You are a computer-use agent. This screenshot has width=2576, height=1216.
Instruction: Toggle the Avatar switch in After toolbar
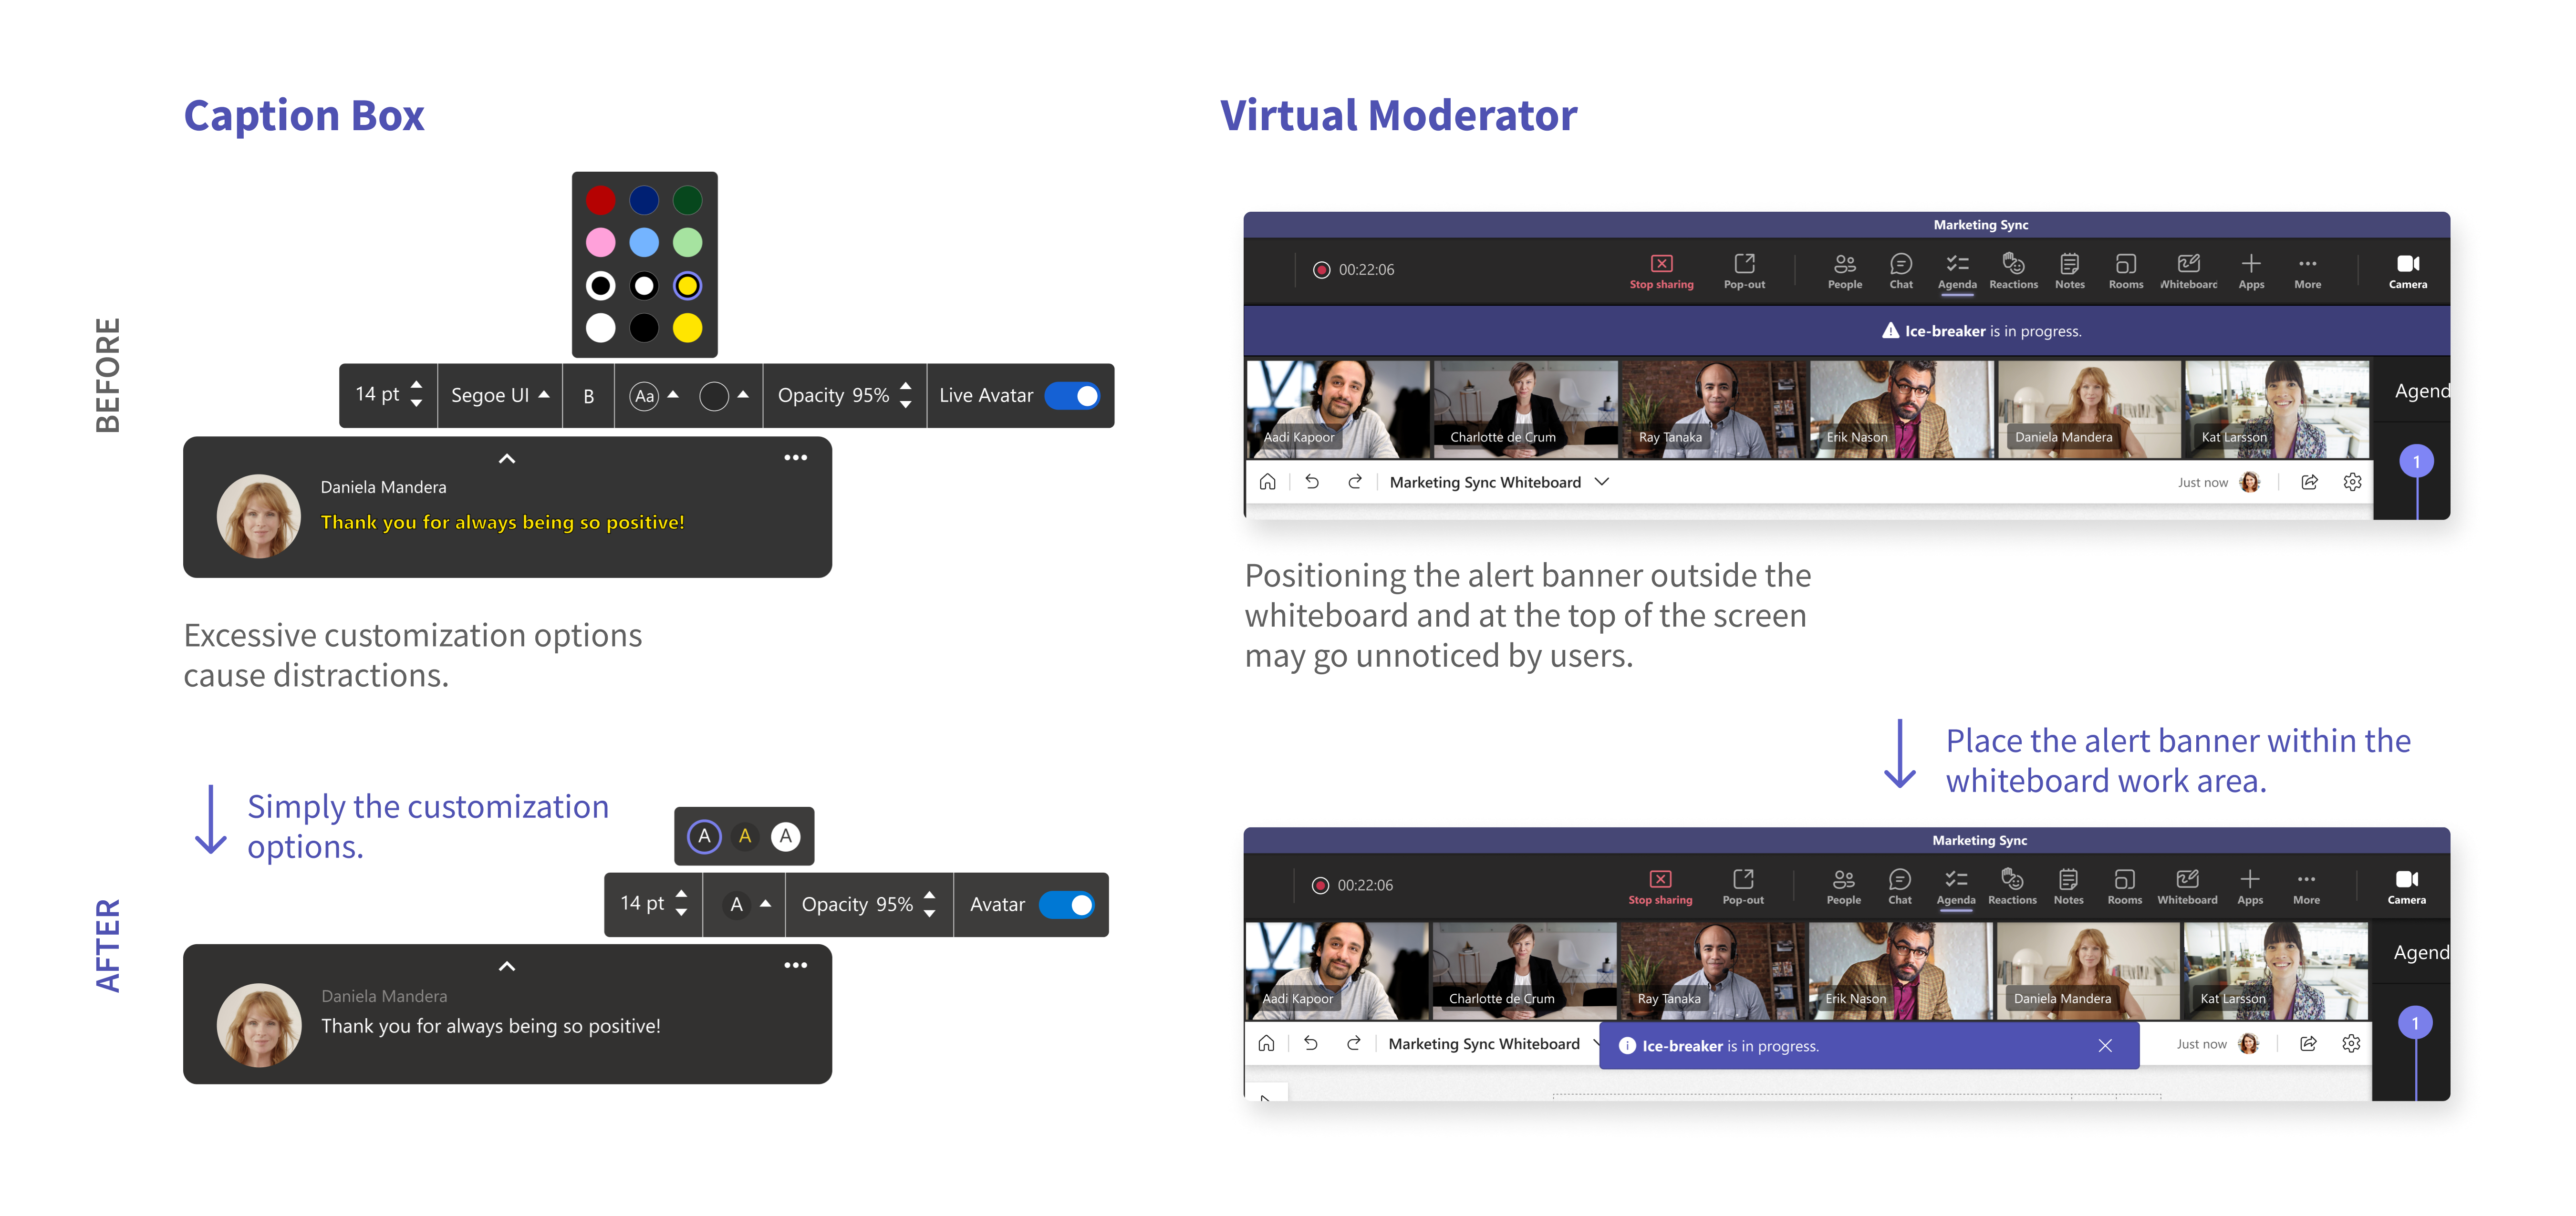[1067, 905]
